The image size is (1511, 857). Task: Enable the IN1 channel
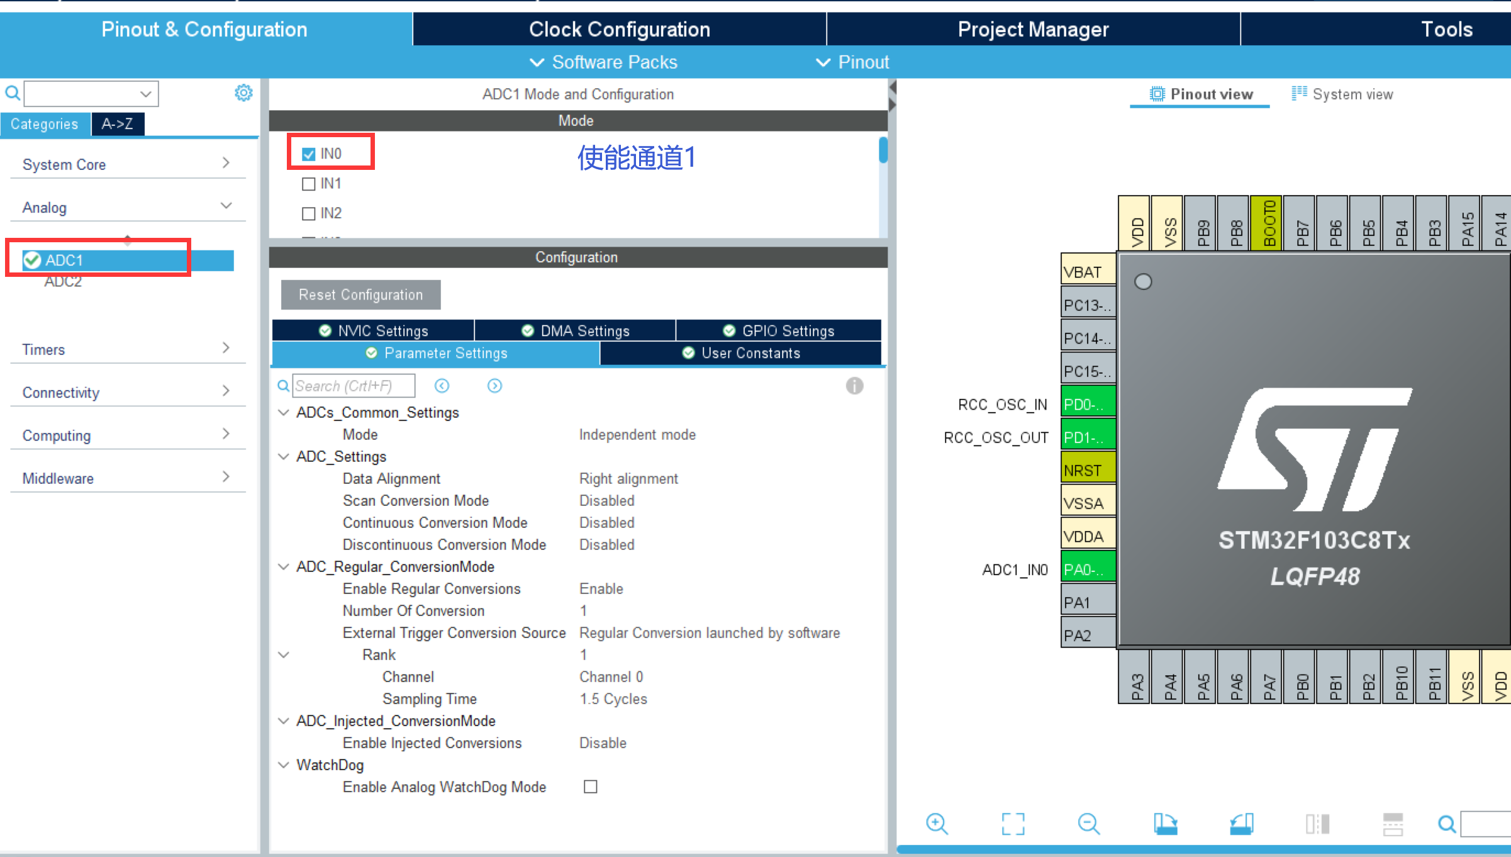308,183
